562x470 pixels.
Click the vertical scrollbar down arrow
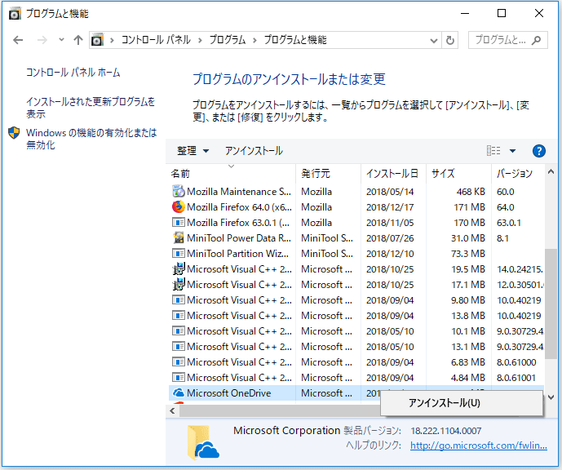551,397
